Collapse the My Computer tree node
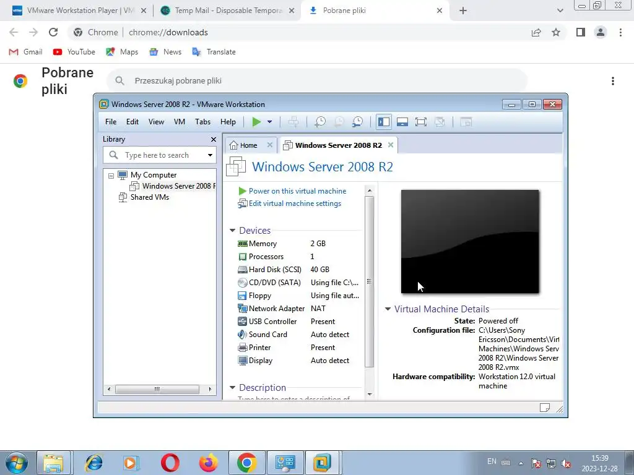The image size is (634, 475). coord(111,175)
